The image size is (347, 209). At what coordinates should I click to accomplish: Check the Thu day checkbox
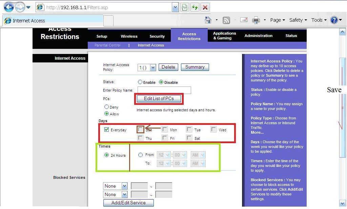(140, 138)
